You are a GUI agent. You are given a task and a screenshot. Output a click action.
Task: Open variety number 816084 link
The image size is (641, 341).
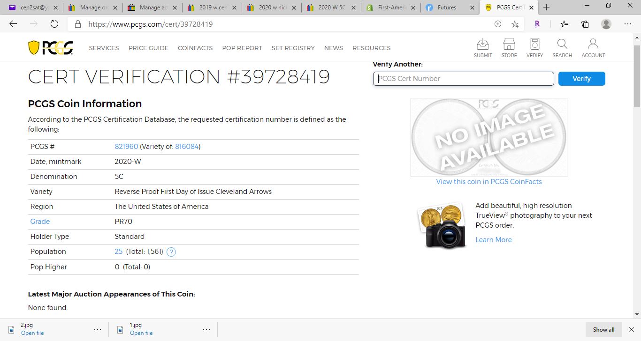187,147
